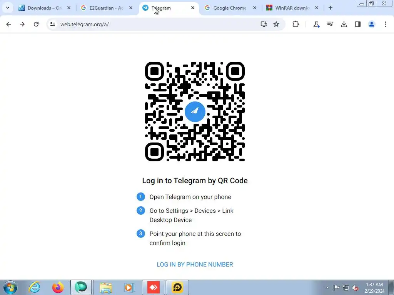
Task: Close the E2Guardian tab
Action: click(131, 8)
